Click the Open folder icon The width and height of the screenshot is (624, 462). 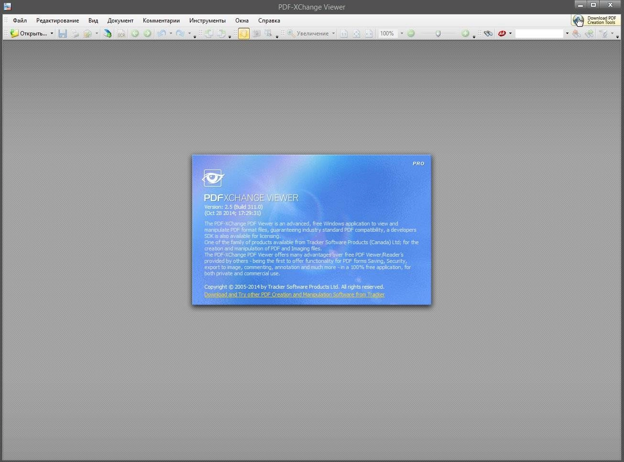[14, 34]
